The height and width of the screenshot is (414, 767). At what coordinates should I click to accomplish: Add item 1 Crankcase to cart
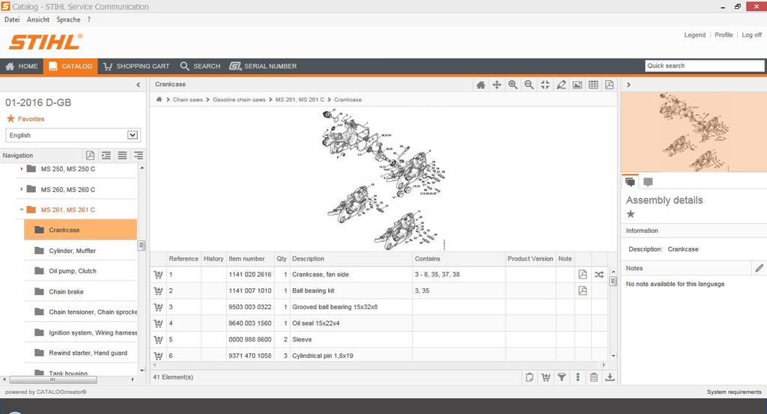pyautogui.click(x=158, y=275)
